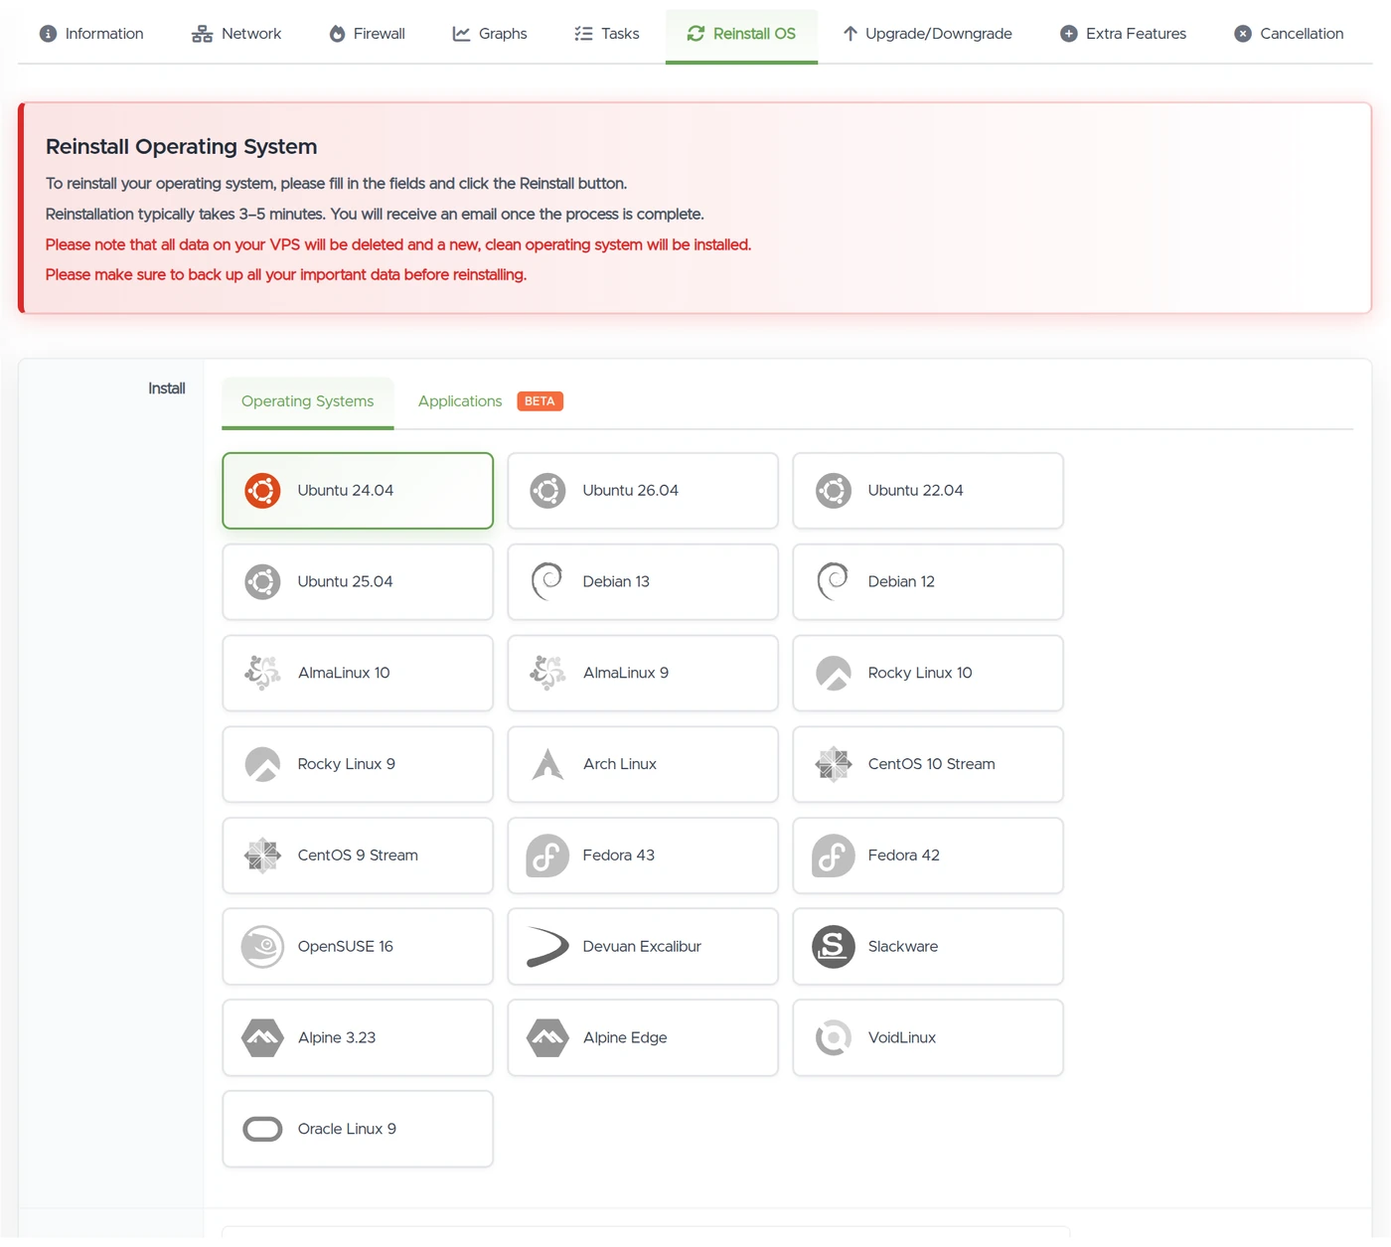Click the 'Alpine Edge' label
This screenshot has width=1391, height=1247.
click(625, 1038)
